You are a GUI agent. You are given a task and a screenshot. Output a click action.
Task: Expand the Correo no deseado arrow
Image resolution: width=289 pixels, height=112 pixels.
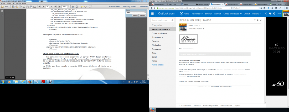point(241,14)
